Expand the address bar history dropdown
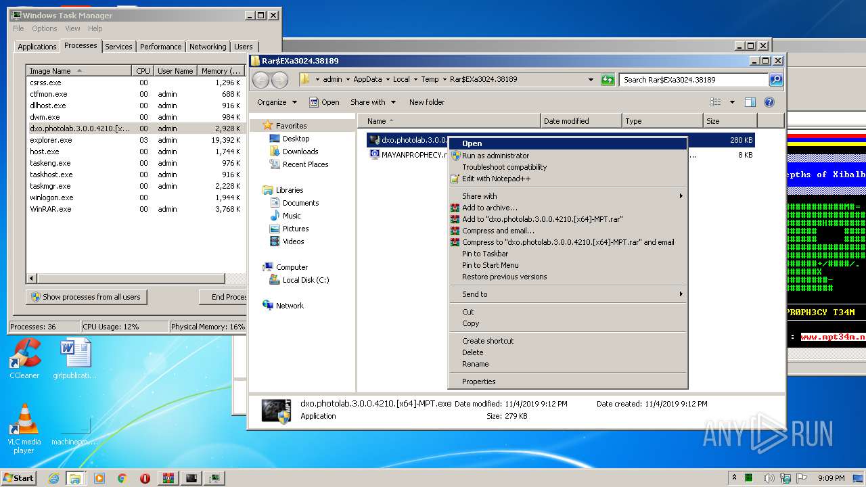The height and width of the screenshot is (487, 866). click(x=591, y=80)
